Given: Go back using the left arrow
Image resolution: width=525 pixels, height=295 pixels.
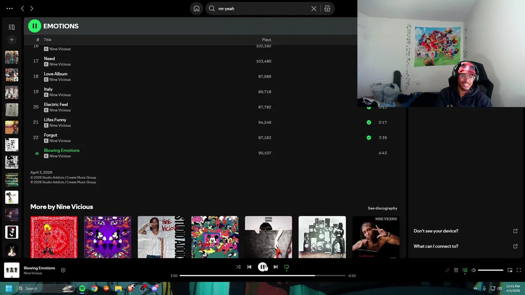Looking at the screenshot, I should pyautogui.click(x=23, y=8).
